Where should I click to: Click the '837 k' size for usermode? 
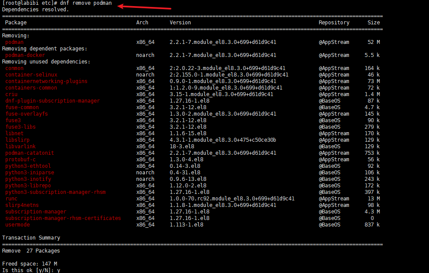pyautogui.click(x=372, y=225)
